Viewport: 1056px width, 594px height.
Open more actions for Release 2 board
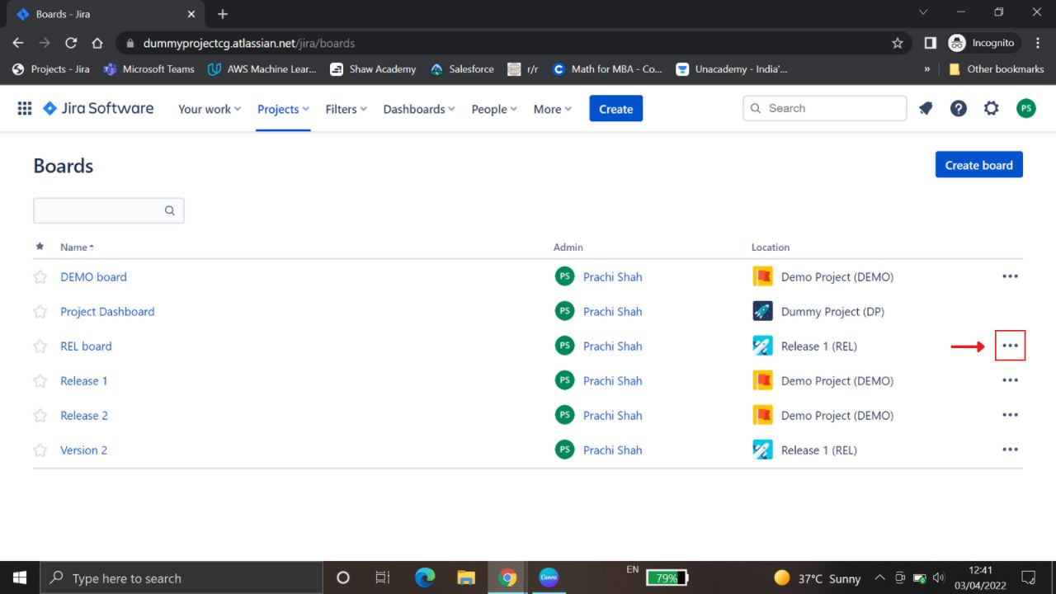point(1010,415)
